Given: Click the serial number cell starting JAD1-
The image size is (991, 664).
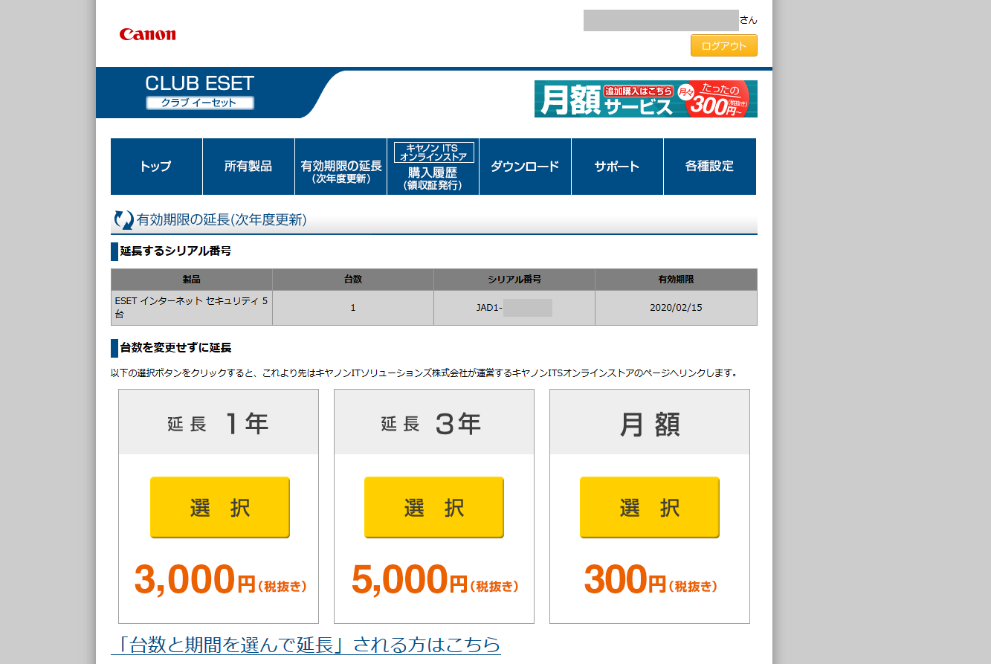Looking at the screenshot, I should pyautogui.click(x=514, y=308).
